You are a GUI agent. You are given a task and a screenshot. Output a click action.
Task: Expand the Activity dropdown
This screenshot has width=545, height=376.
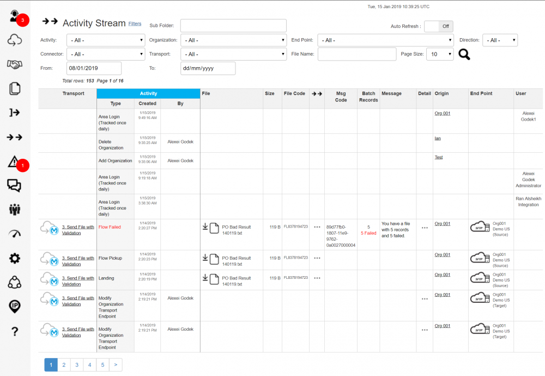[106, 40]
